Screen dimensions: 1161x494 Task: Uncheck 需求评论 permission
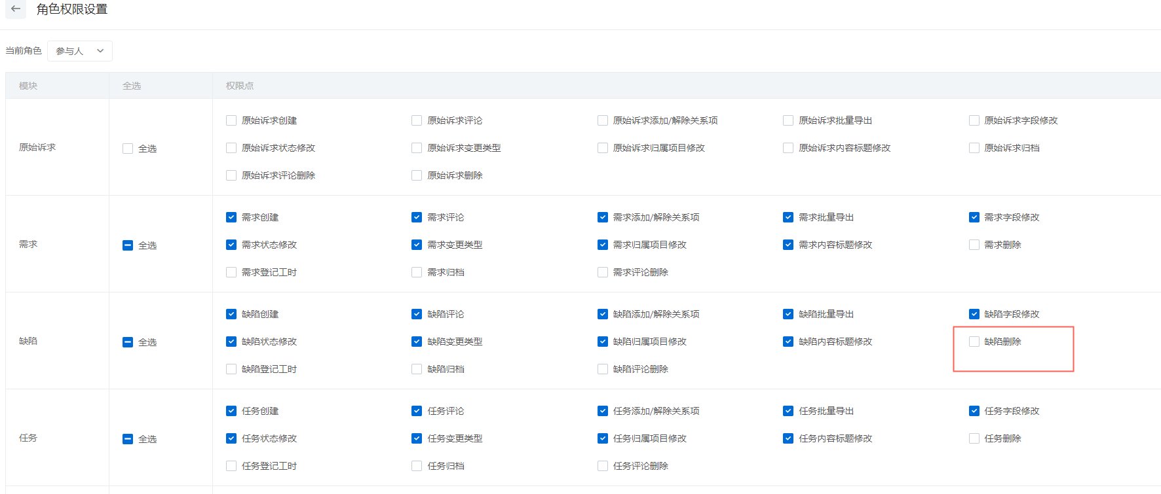pyautogui.click(x=417, y=217)
